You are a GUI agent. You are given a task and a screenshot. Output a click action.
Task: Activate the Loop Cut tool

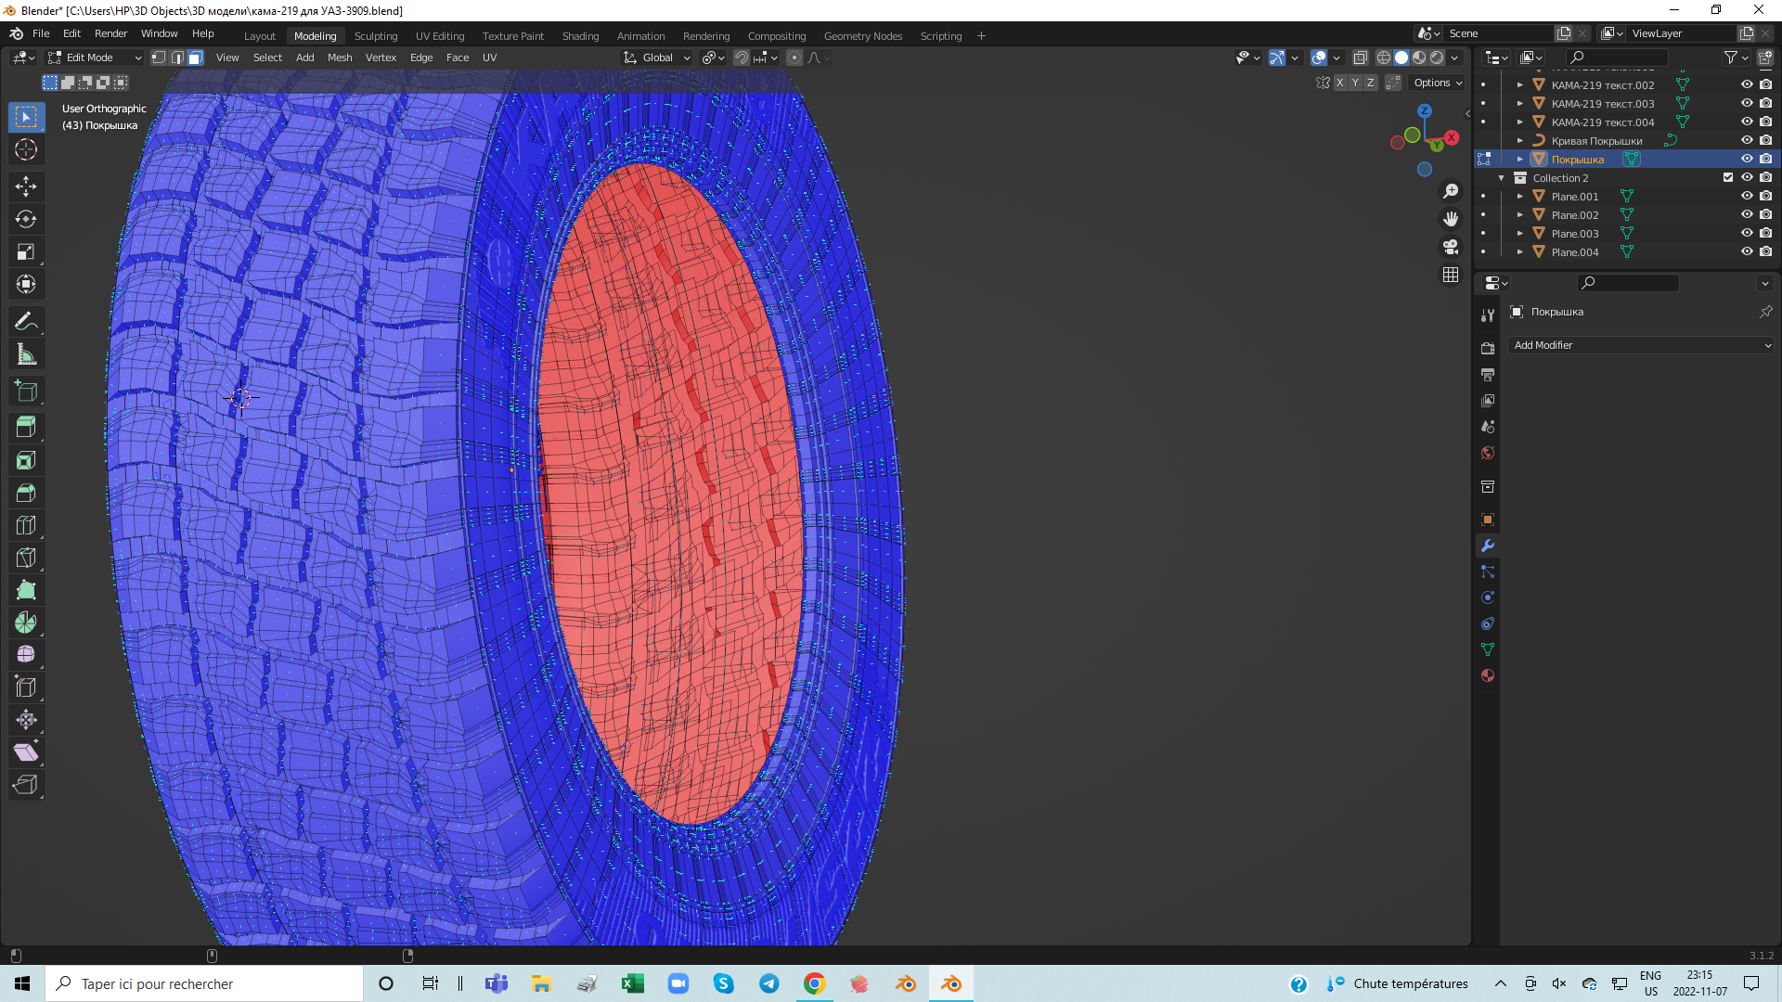click(x=26, y=525)
